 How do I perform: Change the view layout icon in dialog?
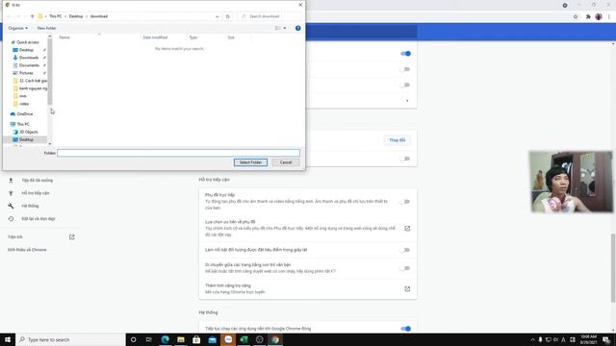tap(278, 28)
